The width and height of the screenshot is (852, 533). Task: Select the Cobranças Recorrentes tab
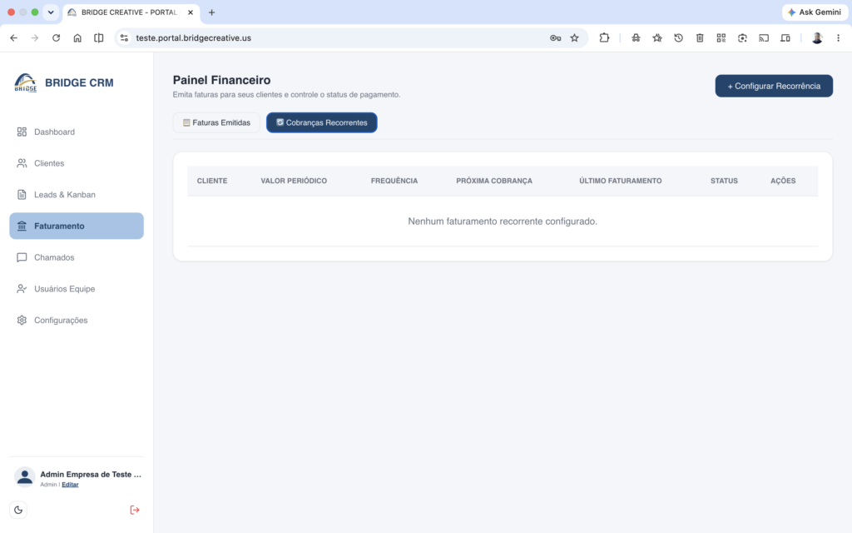[322, 122]
